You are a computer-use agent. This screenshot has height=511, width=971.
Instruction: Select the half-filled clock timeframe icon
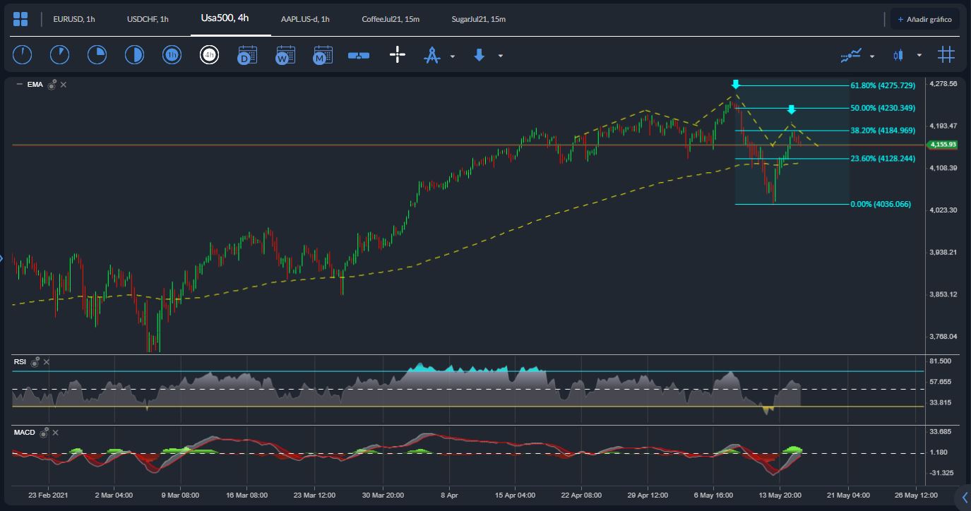tap(134, 55)
